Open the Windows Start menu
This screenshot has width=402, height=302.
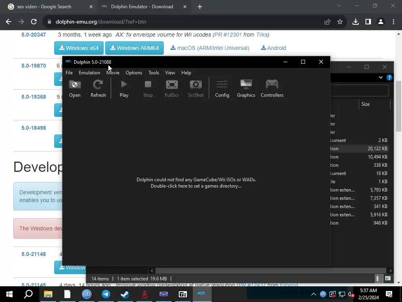click(9, 294)
